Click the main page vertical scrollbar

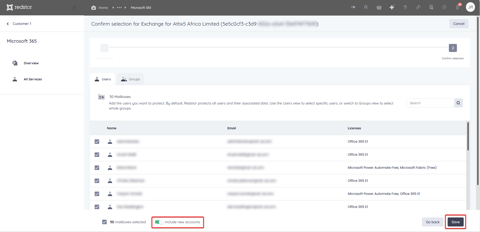478,101
